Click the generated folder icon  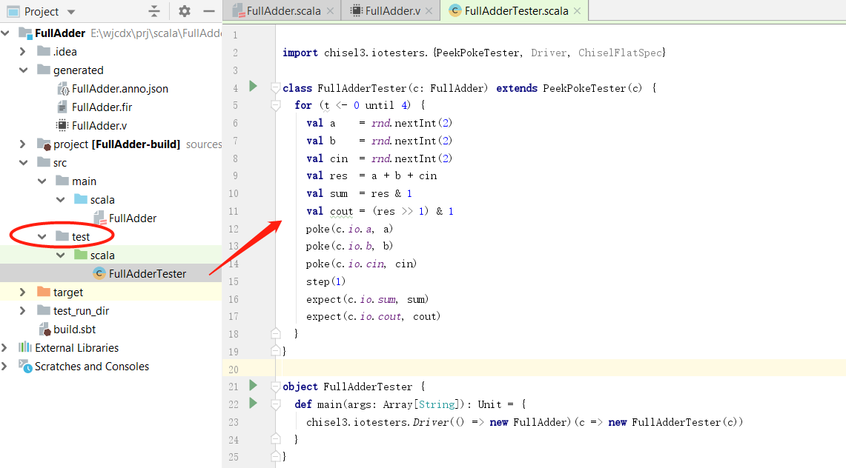click(44, 70)
